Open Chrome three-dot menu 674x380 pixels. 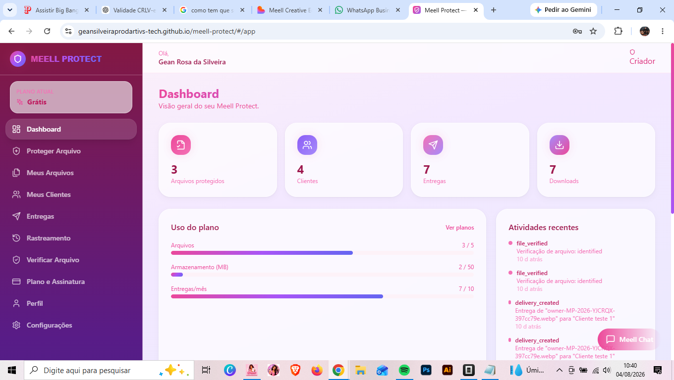663,31
